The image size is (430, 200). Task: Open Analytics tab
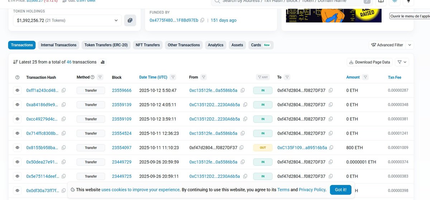(216, 45)
